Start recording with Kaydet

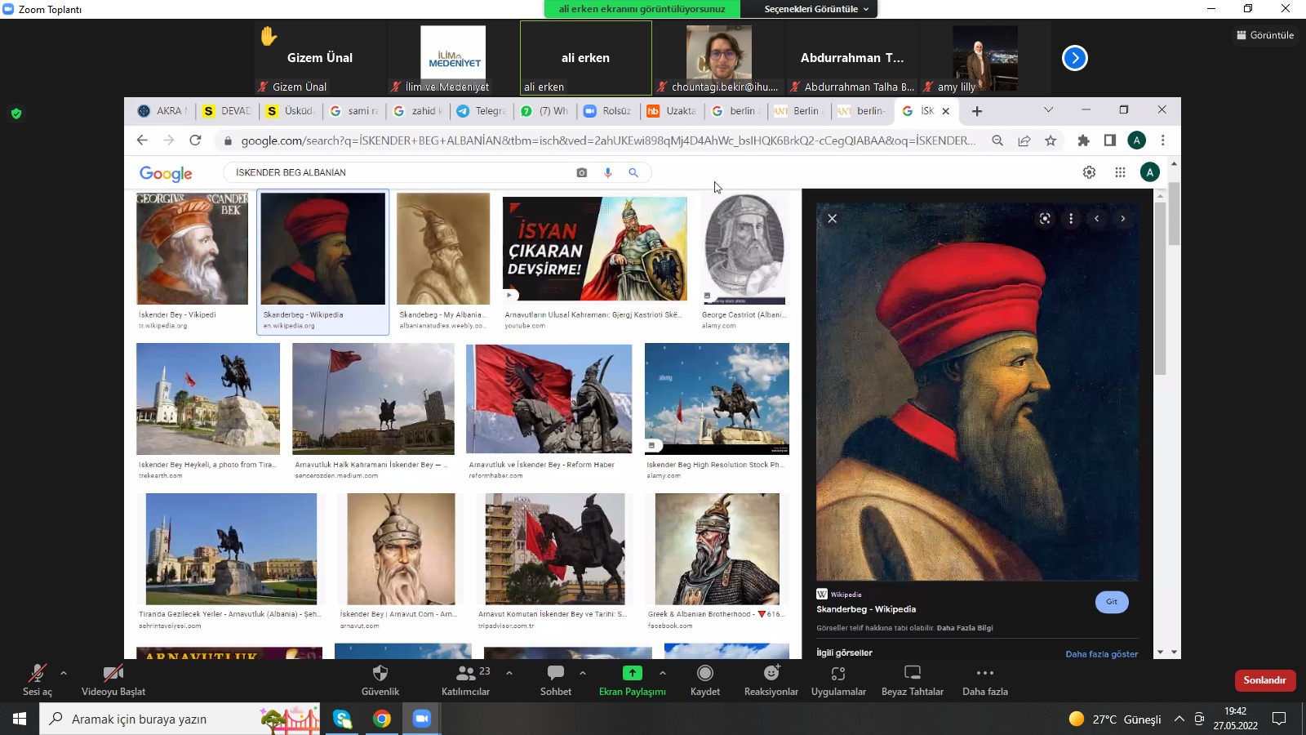point(705,680)
